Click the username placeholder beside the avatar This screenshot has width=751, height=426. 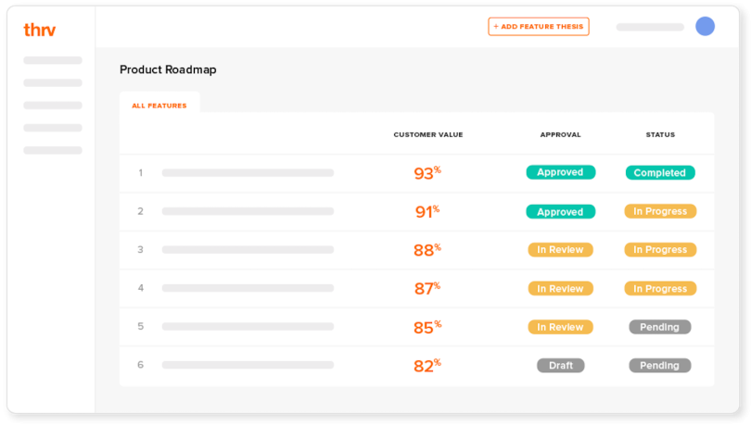[650, 27]
